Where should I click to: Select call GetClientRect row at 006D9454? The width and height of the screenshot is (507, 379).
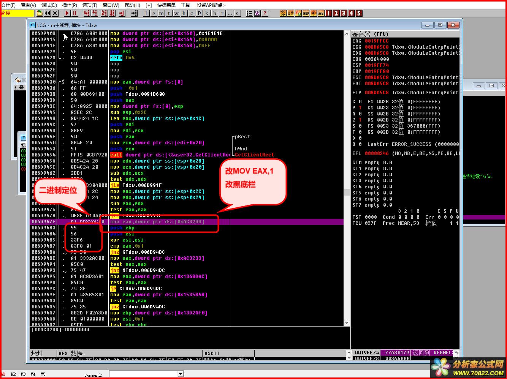click(x=187, y=155)
